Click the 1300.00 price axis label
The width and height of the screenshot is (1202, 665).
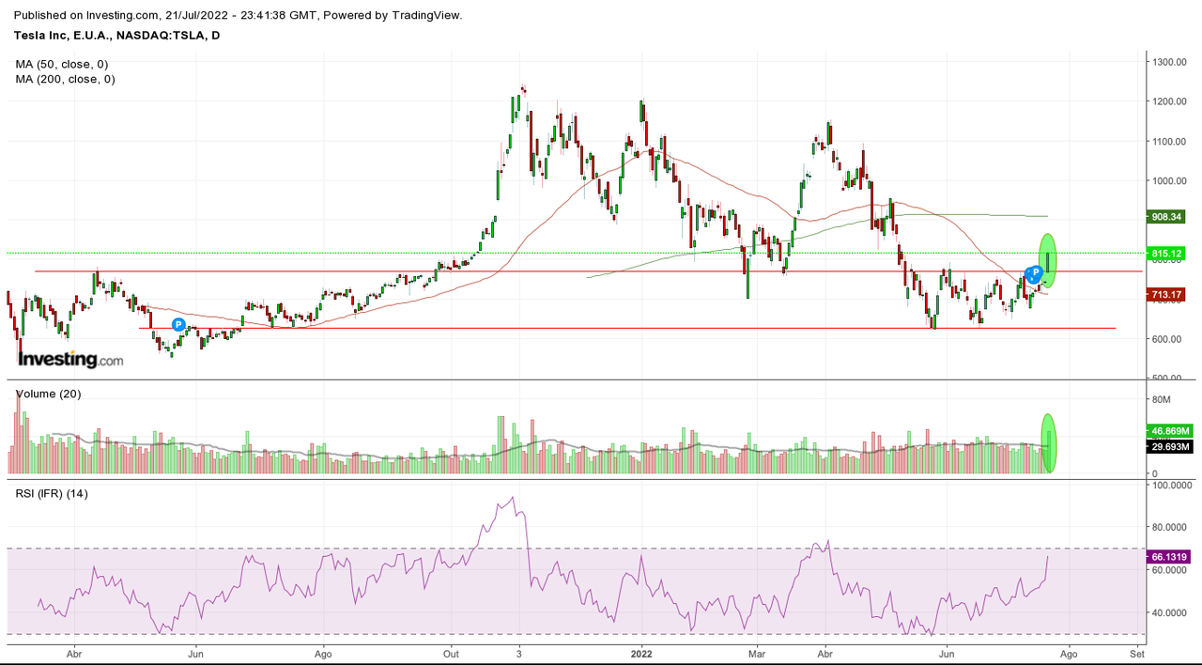[1170, 62]
